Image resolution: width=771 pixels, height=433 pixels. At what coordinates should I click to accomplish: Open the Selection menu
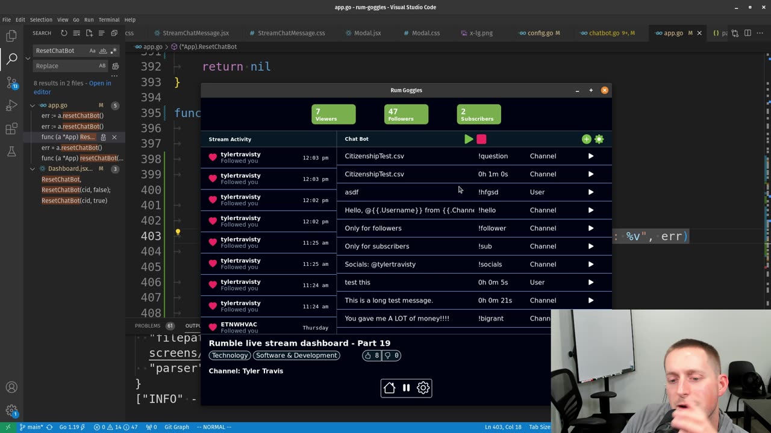(41, 19)
